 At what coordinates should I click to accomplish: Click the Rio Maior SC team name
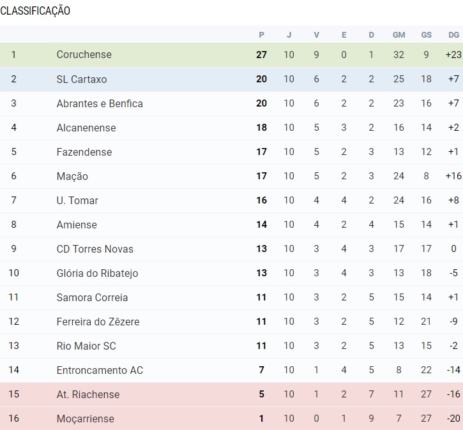[86, 346]
